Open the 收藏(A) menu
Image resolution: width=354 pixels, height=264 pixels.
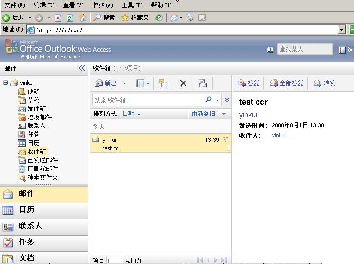click(x=103, y=5)
